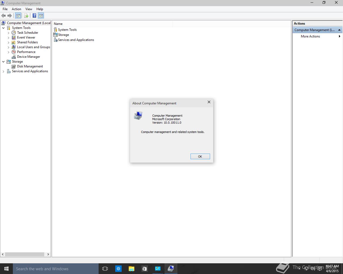Open the File menu

coord(5,9)
